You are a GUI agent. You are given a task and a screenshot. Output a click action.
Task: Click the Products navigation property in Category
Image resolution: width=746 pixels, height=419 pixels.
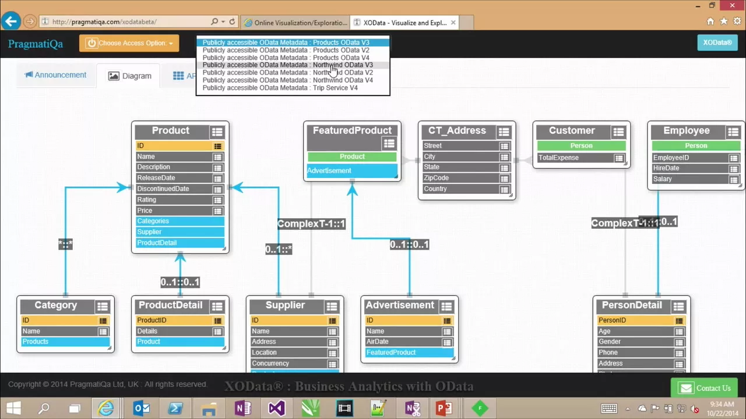pos(65,342)
